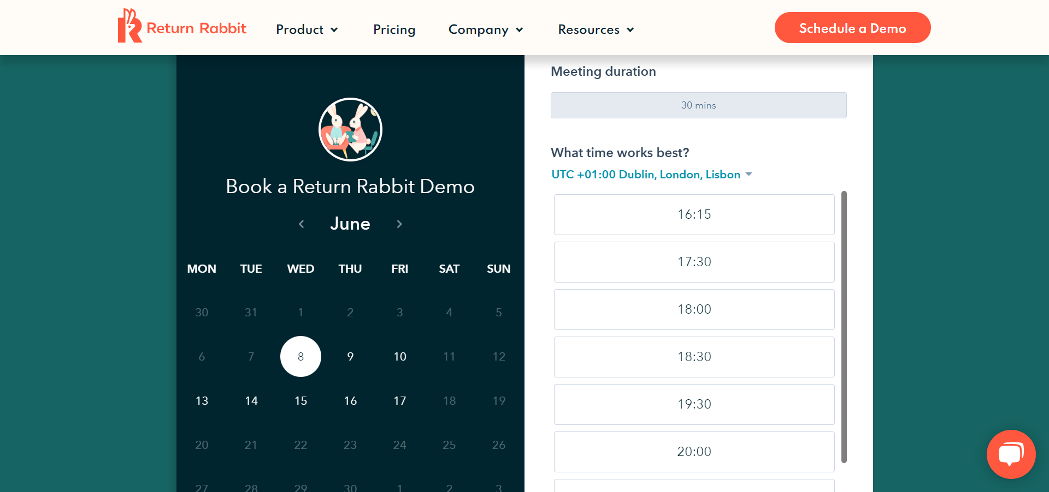Open the Pricing page
The width and height of the screenshot is (1049, 492).
pos(394,30)
